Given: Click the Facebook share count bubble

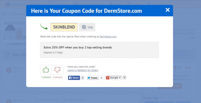Looking at the screenshot, I should 83,78.
